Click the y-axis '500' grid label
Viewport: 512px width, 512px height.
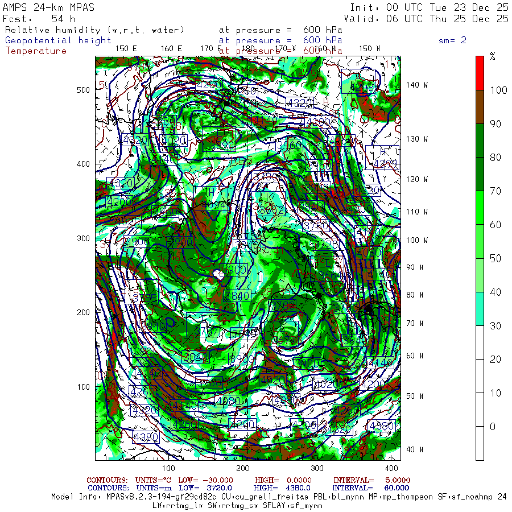pyautogui.click(x=83, y=90)
